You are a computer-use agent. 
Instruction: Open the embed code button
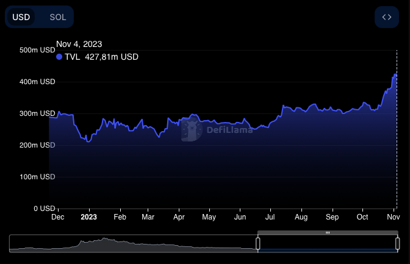pos(386,17)
